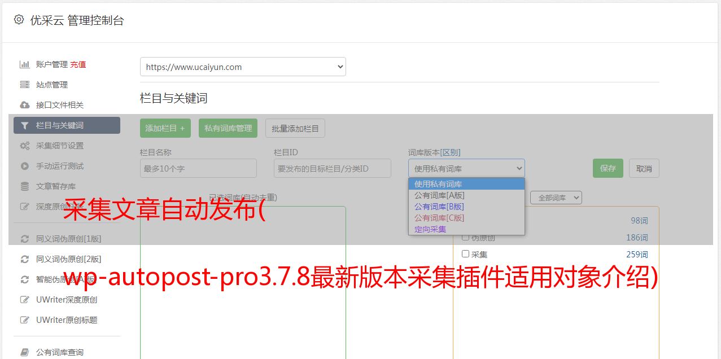Click the 私有词库管理 button
This screenshot has width=721, height=359.
228,128
